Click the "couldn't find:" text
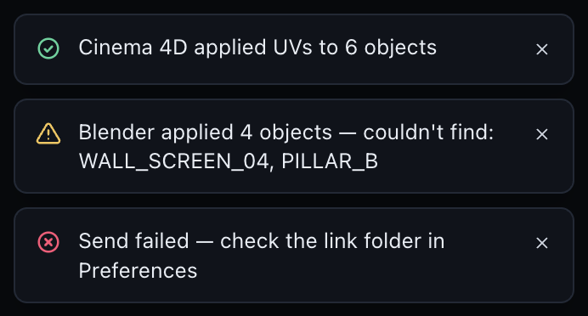Screen dimensions: 588x316 tap(428, 133)
